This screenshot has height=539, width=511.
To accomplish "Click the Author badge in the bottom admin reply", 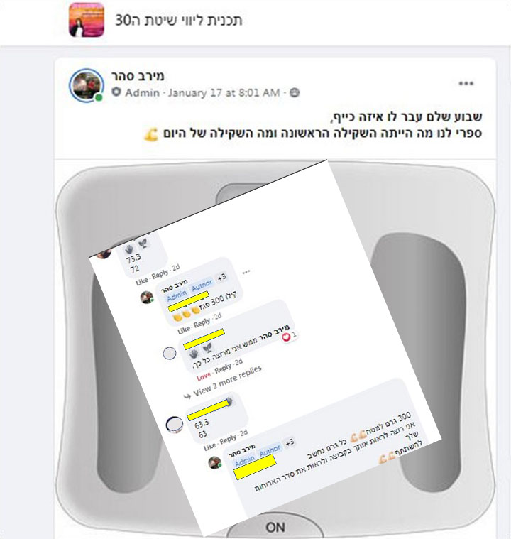I will [x=270, y=450].
